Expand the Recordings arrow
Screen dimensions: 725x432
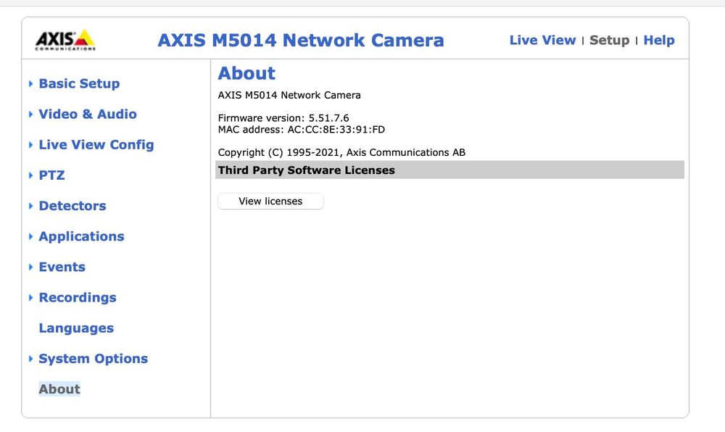[x=30, y=297]
